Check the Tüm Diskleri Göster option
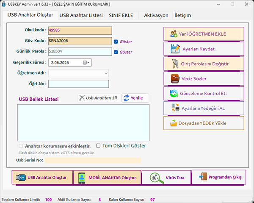The width and height of the screenshot is (254, 203). (x=98, y=145)
